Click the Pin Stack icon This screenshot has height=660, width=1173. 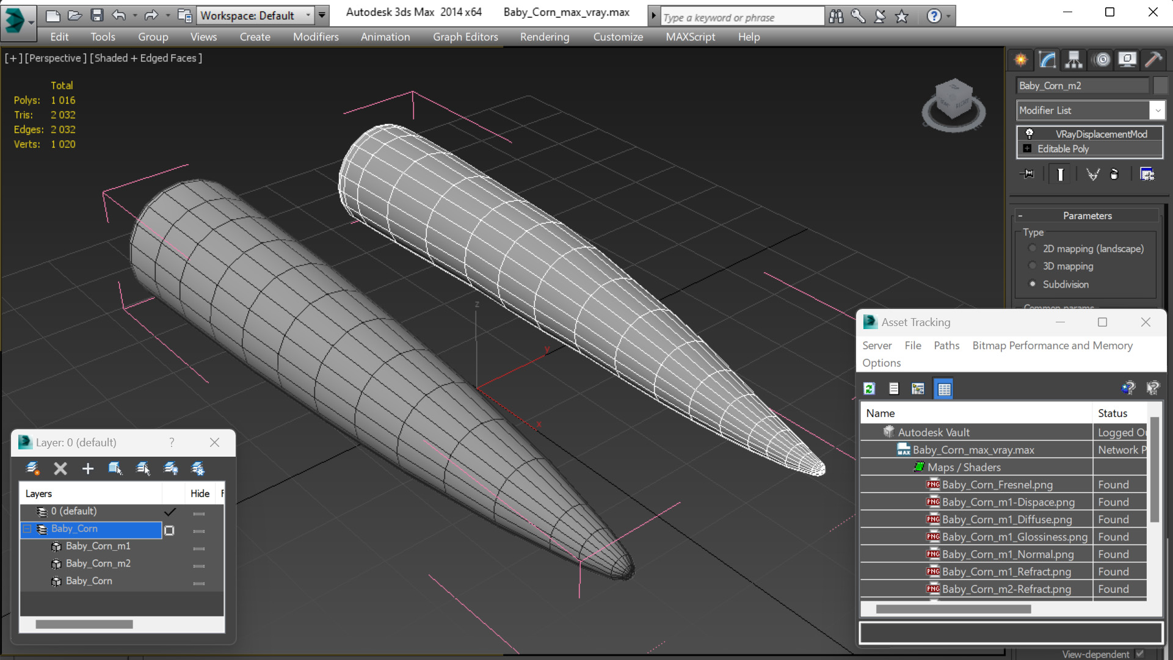pyautogui.click(x=1028, y=174)
